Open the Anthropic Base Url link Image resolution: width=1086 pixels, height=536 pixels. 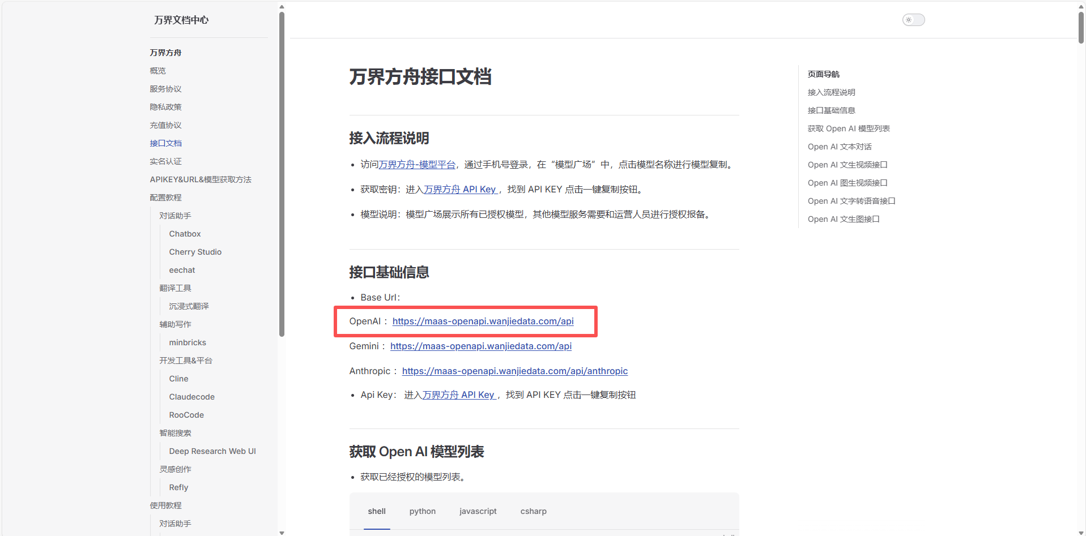514,371
